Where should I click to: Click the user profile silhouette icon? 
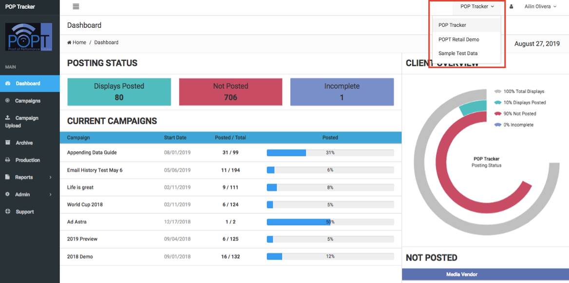click(x=512, y=6)
